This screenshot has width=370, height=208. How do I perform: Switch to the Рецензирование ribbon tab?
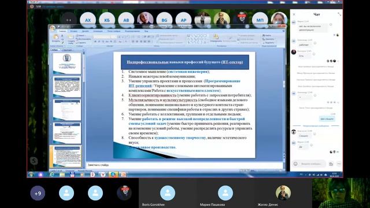pyautogui.click(x=132, y=31)
